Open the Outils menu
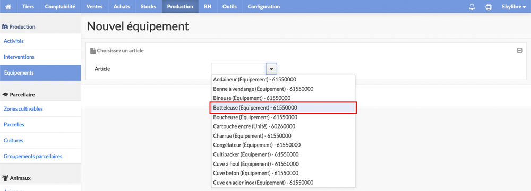 pyautogui.click(x=229, y=7)
